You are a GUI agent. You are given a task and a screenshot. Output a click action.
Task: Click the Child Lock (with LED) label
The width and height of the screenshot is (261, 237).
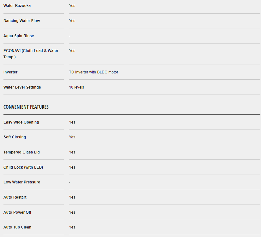point(23,167)
